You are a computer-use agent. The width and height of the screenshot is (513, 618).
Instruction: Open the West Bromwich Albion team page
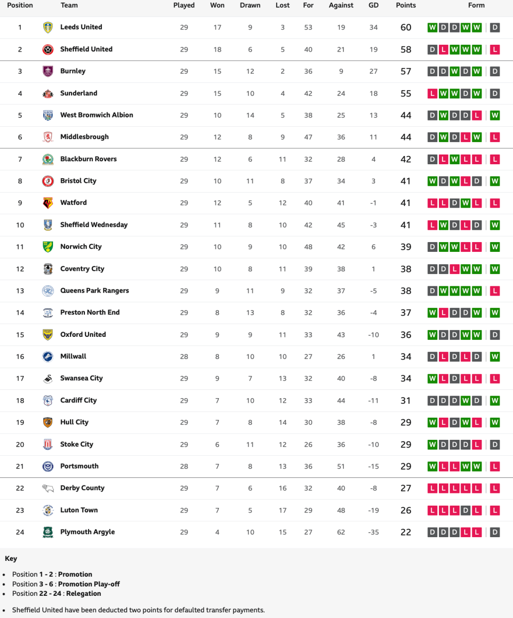(96, 115)
